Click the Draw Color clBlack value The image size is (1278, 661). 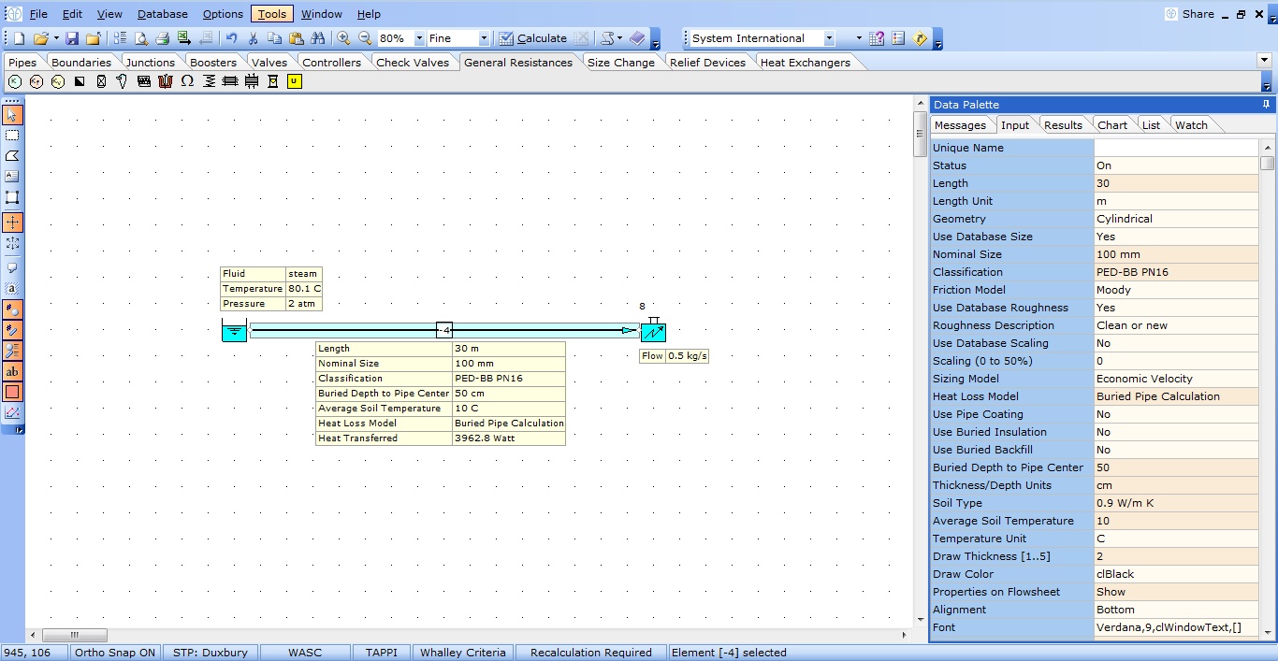coord(1175,574)
